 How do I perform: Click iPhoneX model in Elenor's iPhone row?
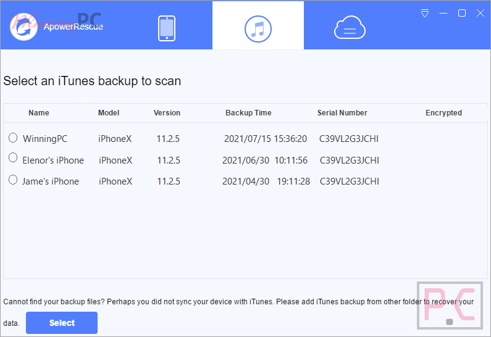[115, 160]
